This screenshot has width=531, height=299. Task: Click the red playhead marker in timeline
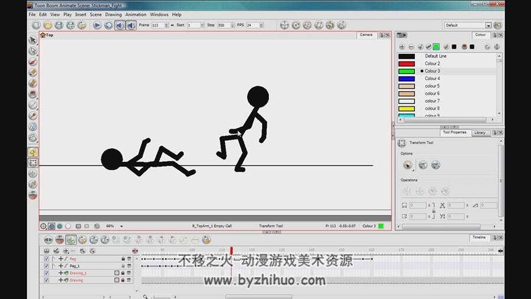coord(231,251)
